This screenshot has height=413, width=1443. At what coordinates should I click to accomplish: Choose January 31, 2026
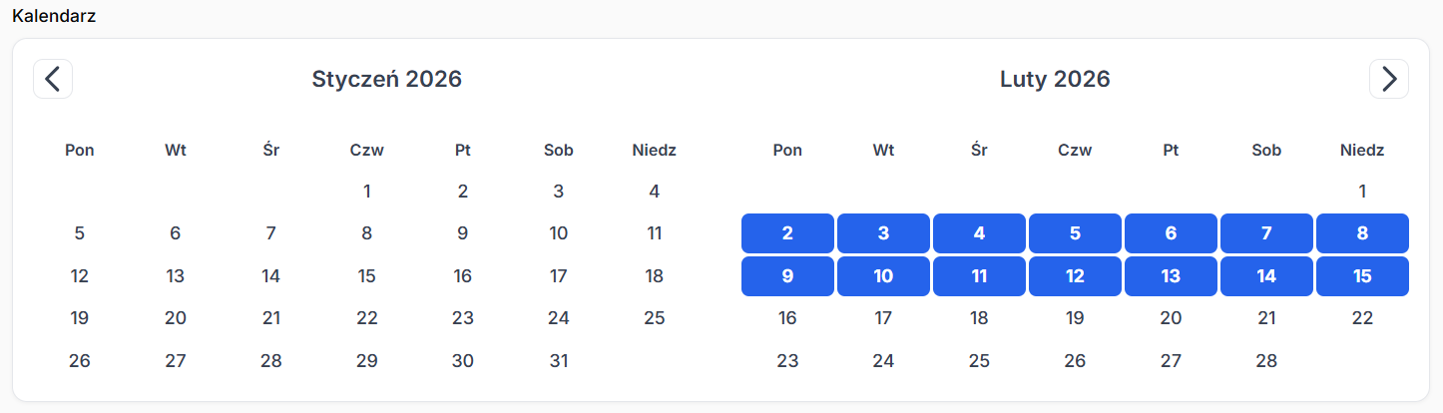(559, 360)
